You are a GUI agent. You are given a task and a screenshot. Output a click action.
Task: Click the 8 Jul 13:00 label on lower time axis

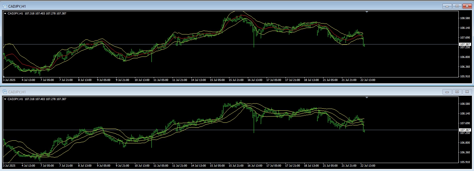tap(85, 166)
